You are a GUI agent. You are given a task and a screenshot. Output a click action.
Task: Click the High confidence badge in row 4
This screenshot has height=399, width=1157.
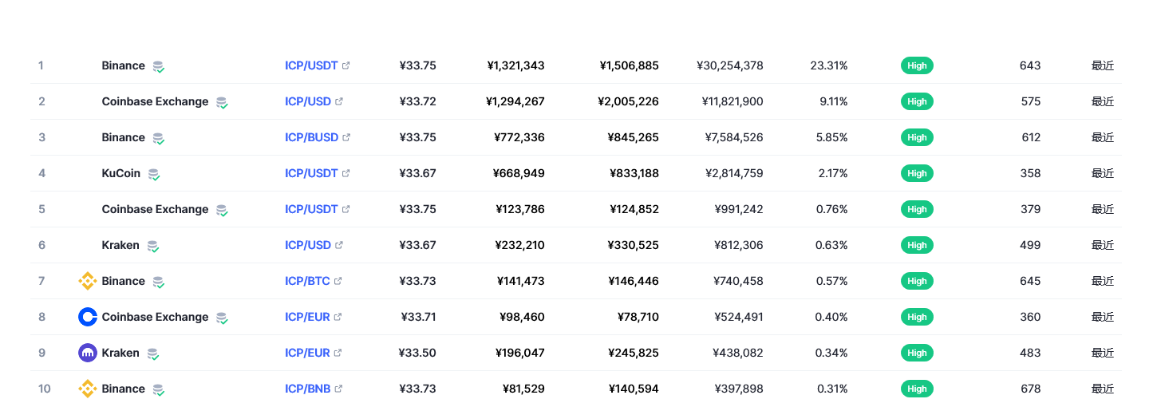[917, 173]
